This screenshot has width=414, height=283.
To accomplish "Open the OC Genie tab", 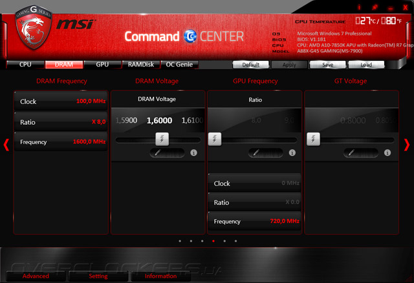I will [x=179, y=65].
